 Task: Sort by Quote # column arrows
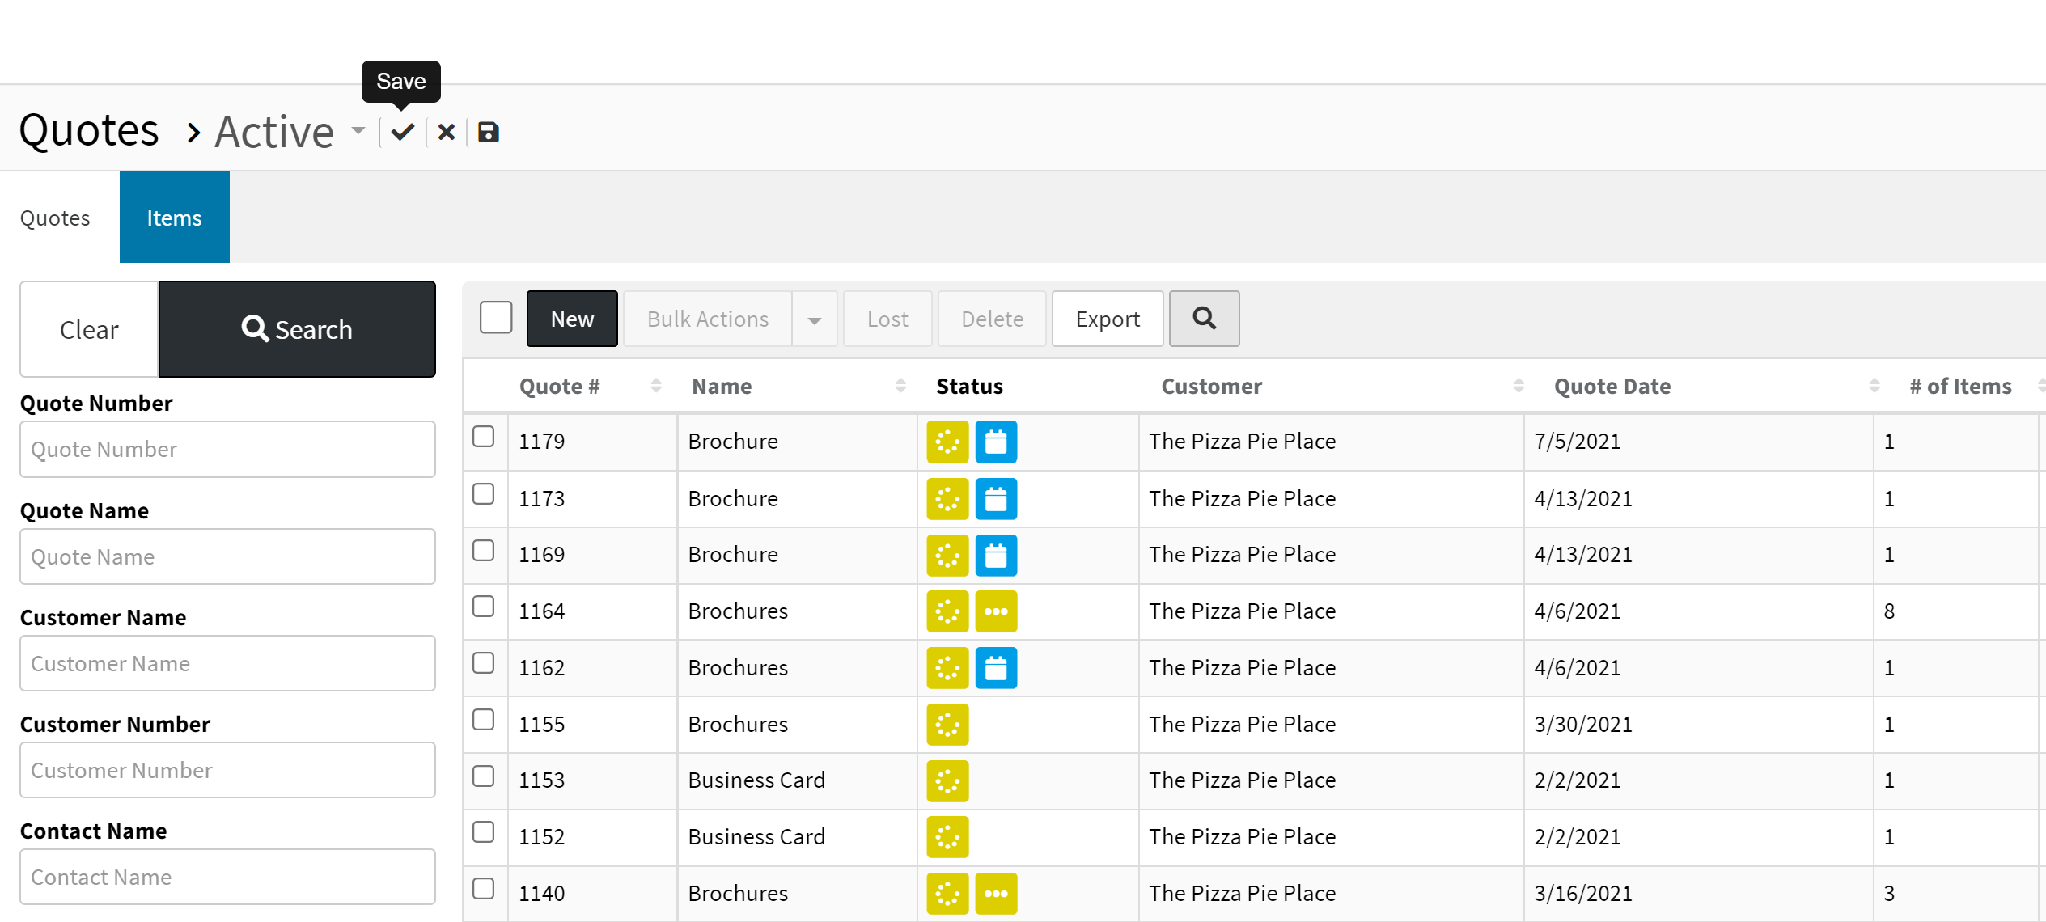[656, 386]
